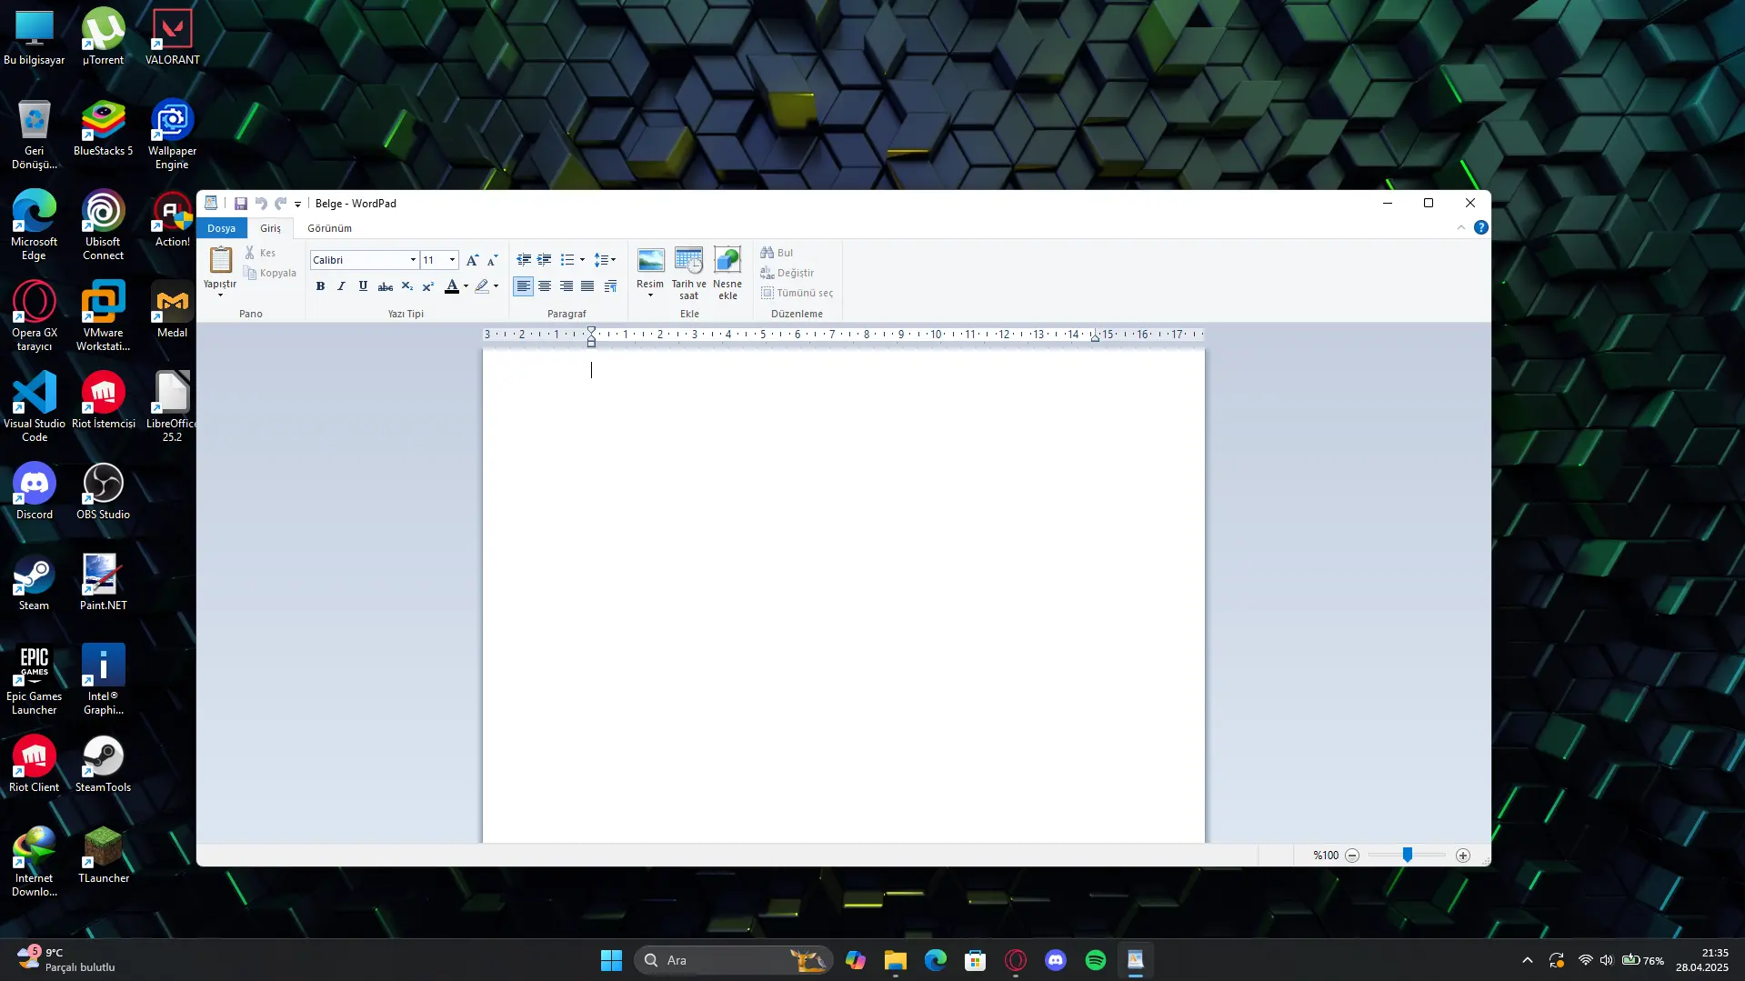1745x981 pixels.
Task: Open the Windows Start menu
Action: tap(611, 960)
